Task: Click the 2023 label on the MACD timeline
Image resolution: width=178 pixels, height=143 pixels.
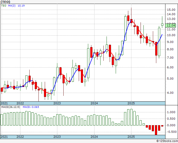Action: (x=57, y=137)
